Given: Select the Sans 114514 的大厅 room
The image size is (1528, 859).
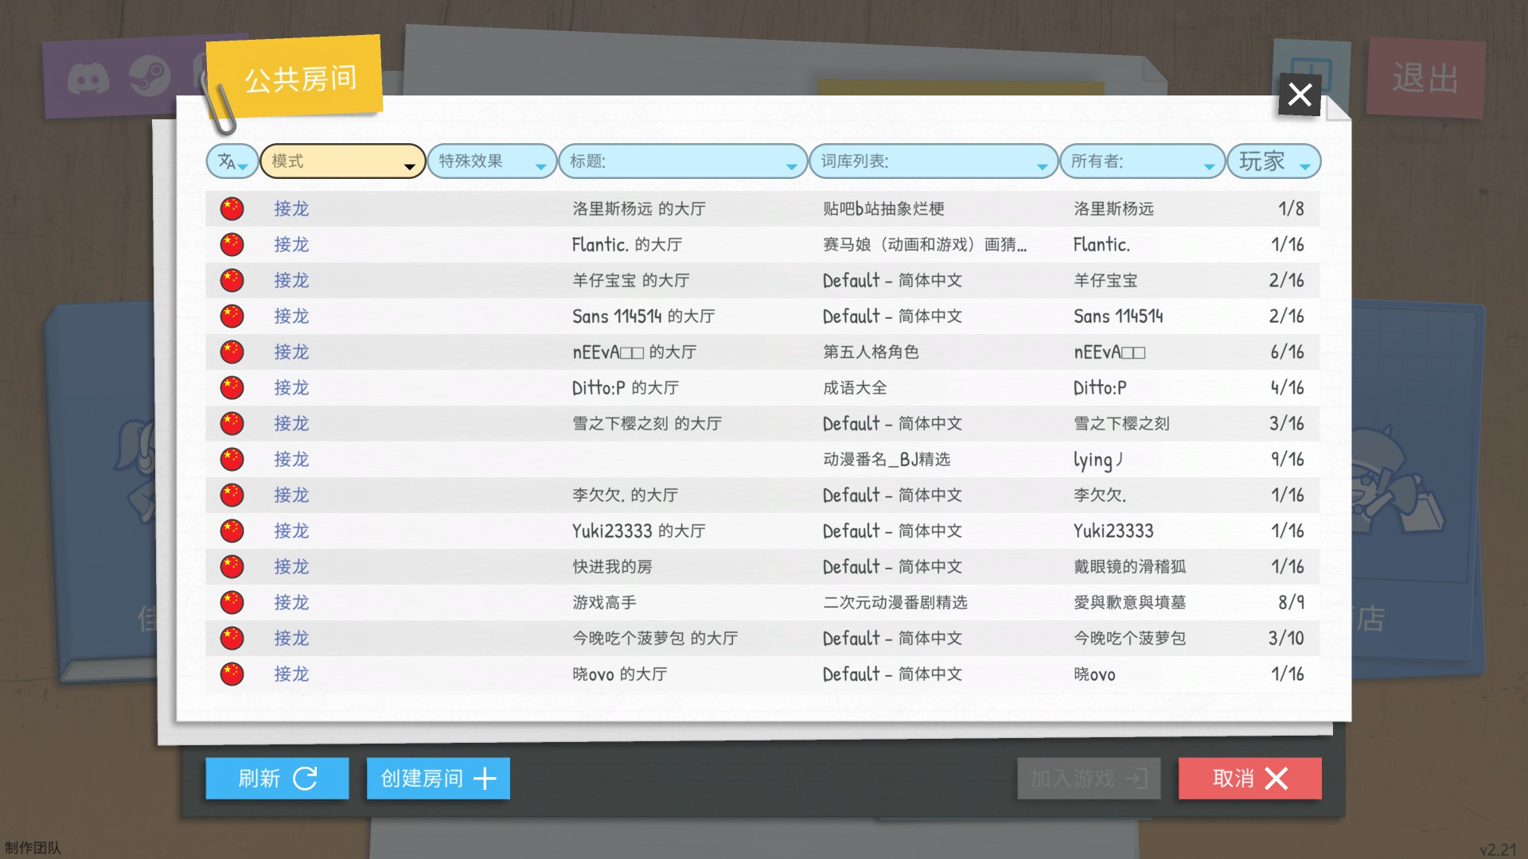Looking at the screenshot, I should 643,317.
